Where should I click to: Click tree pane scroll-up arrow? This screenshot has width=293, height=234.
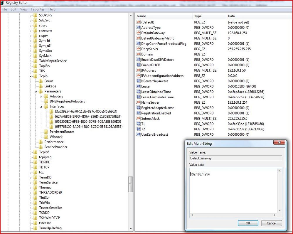pos(130,15)
